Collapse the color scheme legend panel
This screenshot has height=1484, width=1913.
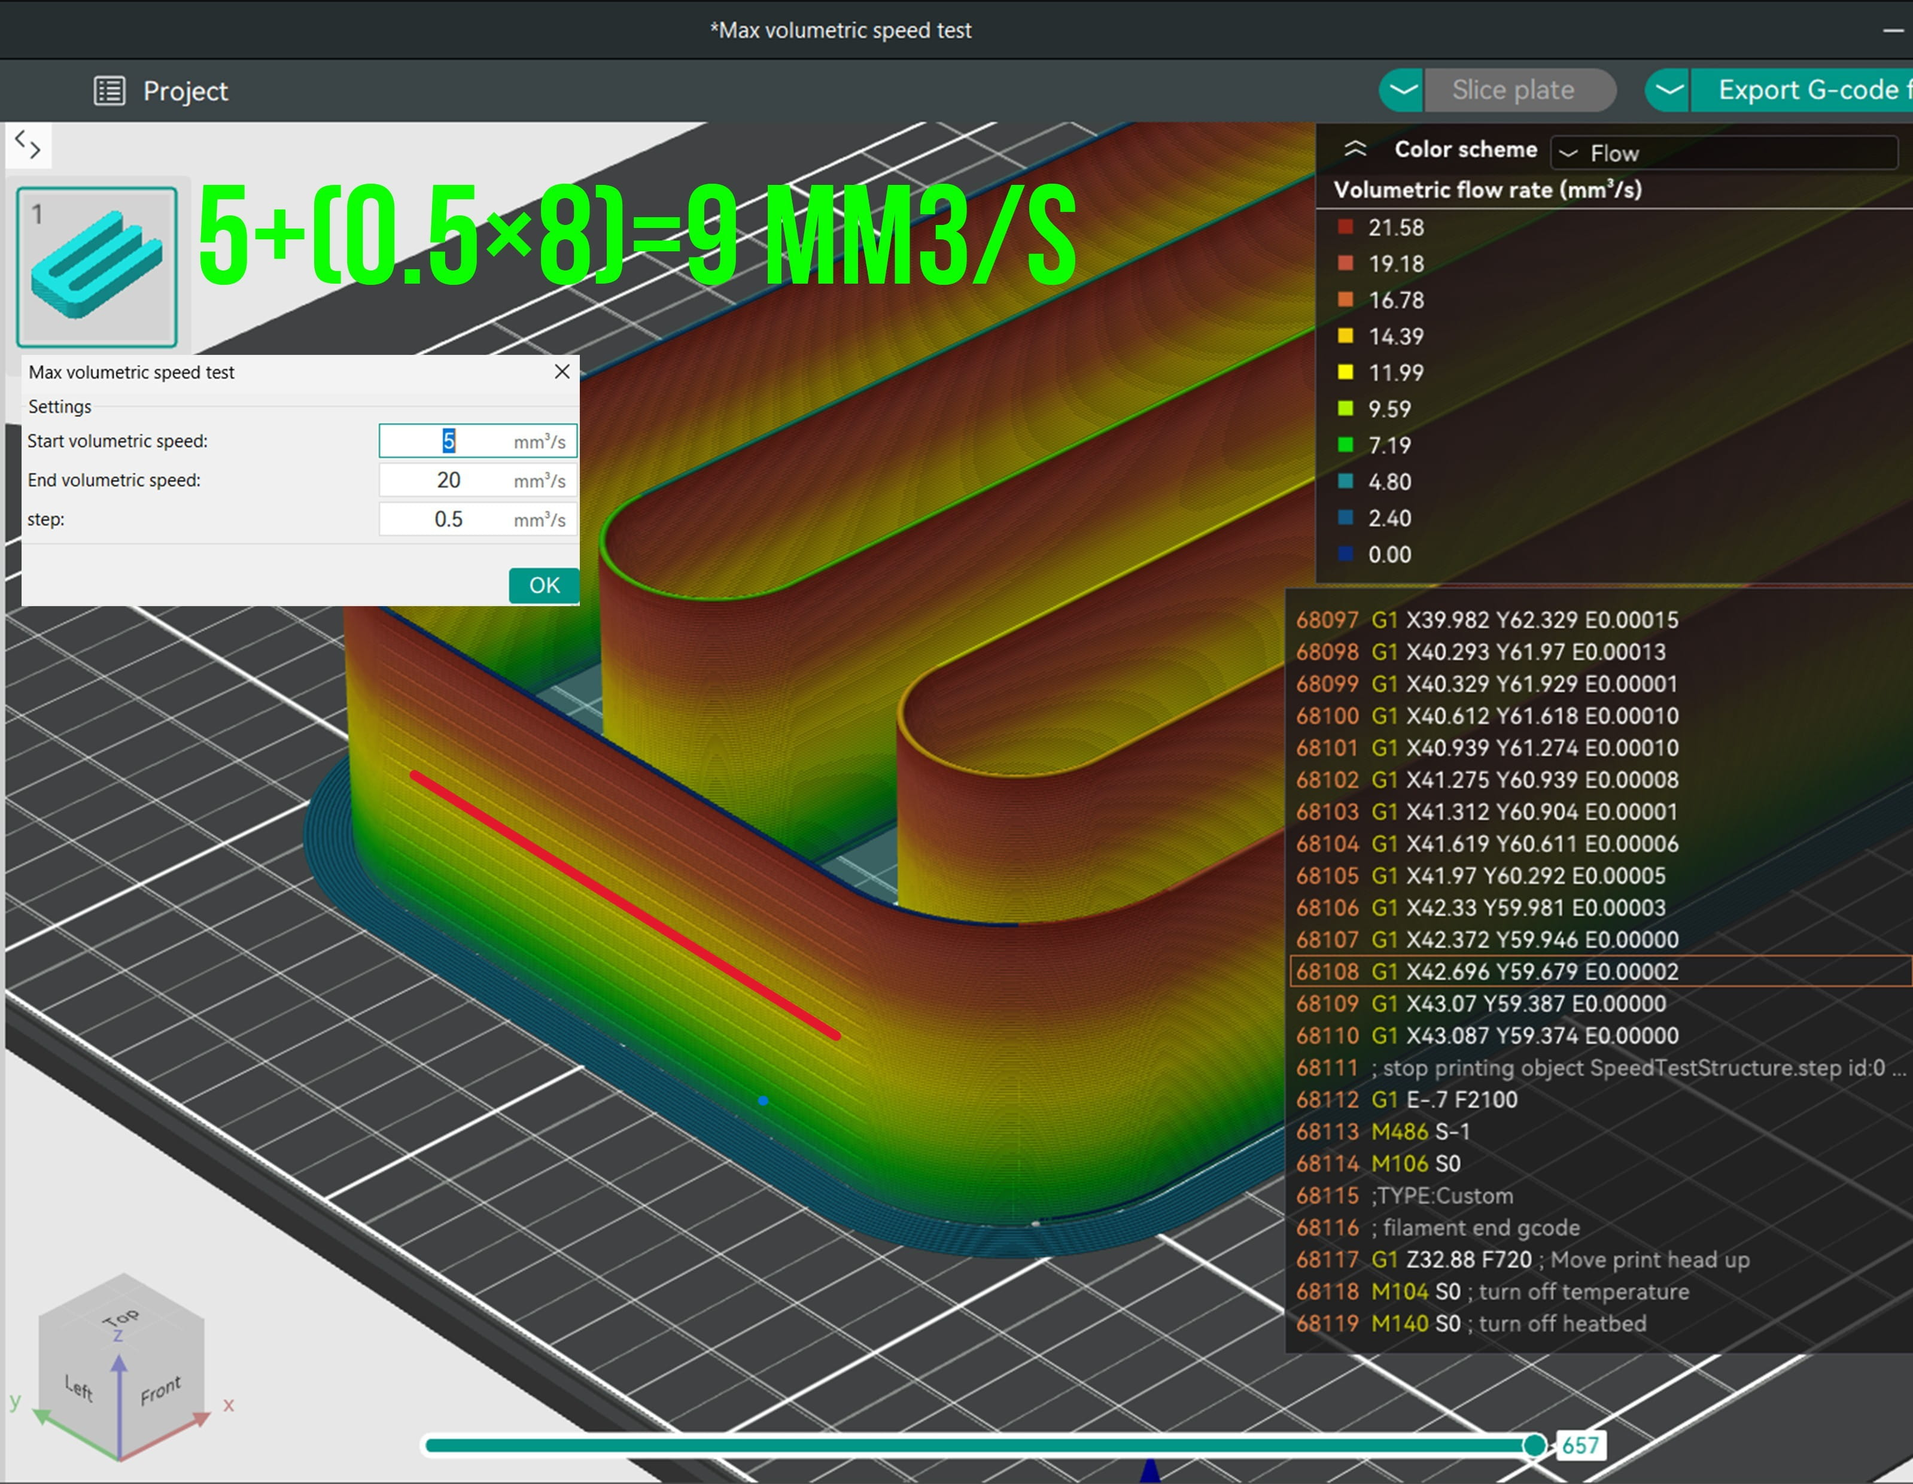tap(1355, 149)
